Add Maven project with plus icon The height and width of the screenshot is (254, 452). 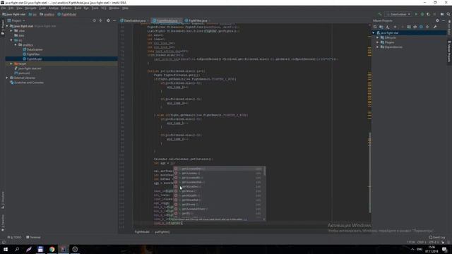395,27
